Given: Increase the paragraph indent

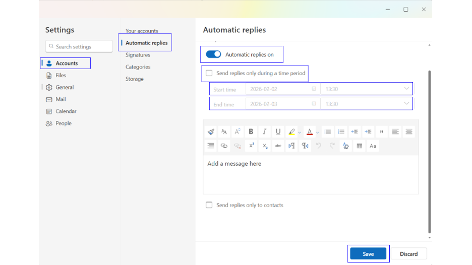Looking at the screenshot, I should pos(368,131).
